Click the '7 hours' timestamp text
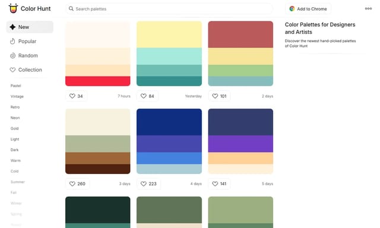 124,96
